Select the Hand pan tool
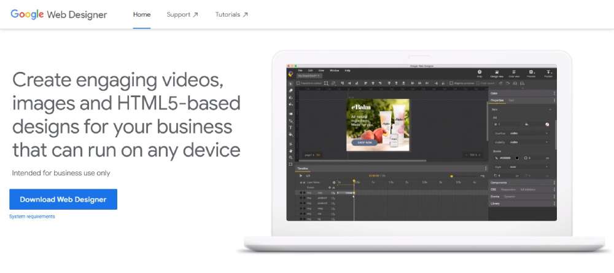 pyautogui.click(x=290, y=151)
